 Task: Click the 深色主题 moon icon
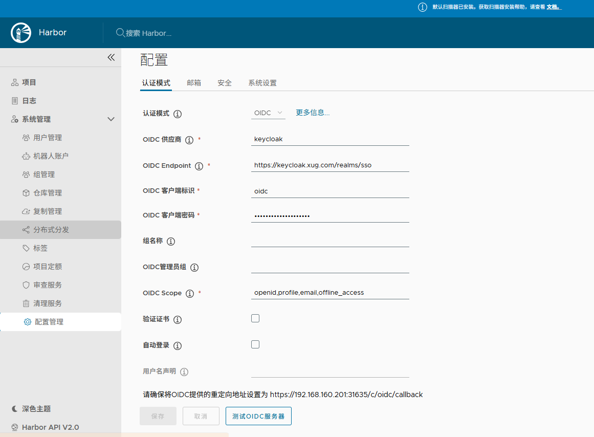(x=15, y=408)
